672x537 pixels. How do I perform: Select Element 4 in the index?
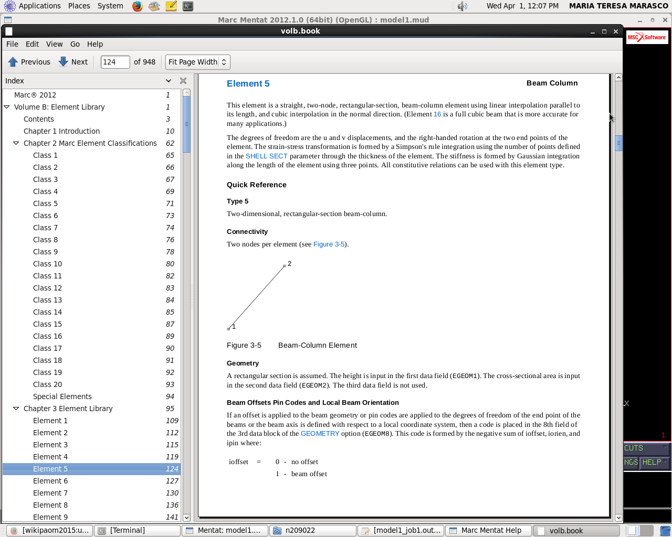point(92,457)
